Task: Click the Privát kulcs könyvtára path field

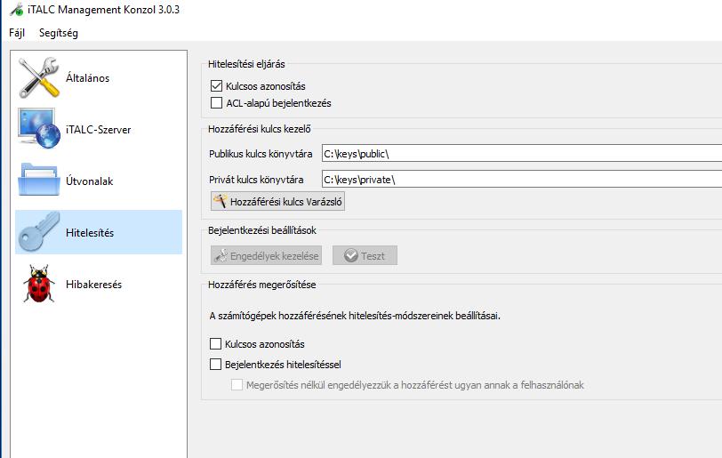Action: (522, 180)
